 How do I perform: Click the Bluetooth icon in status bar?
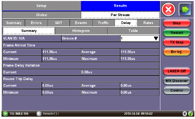pyautogui.click(x=185, y=113)
